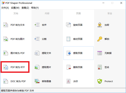Image resolution: width=126 pixels, height=93 pixels.
Task: Click the green Protect shield icon
Action: pos(100,81)
